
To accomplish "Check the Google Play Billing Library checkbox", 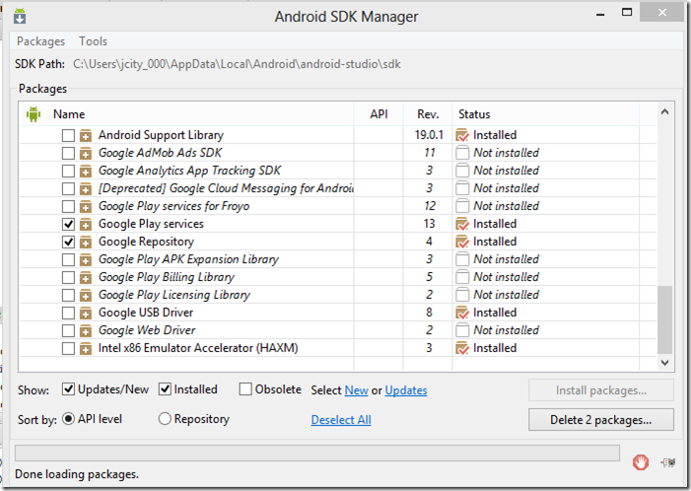I will [68, 277].
